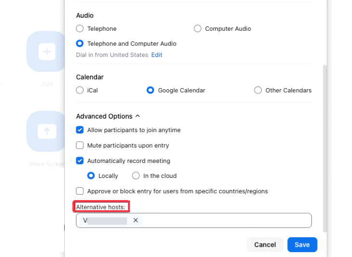The width and height of the screenshot is (352, 257).
Task: Choose Other Calendars option
Action: [x=258, y=90]
